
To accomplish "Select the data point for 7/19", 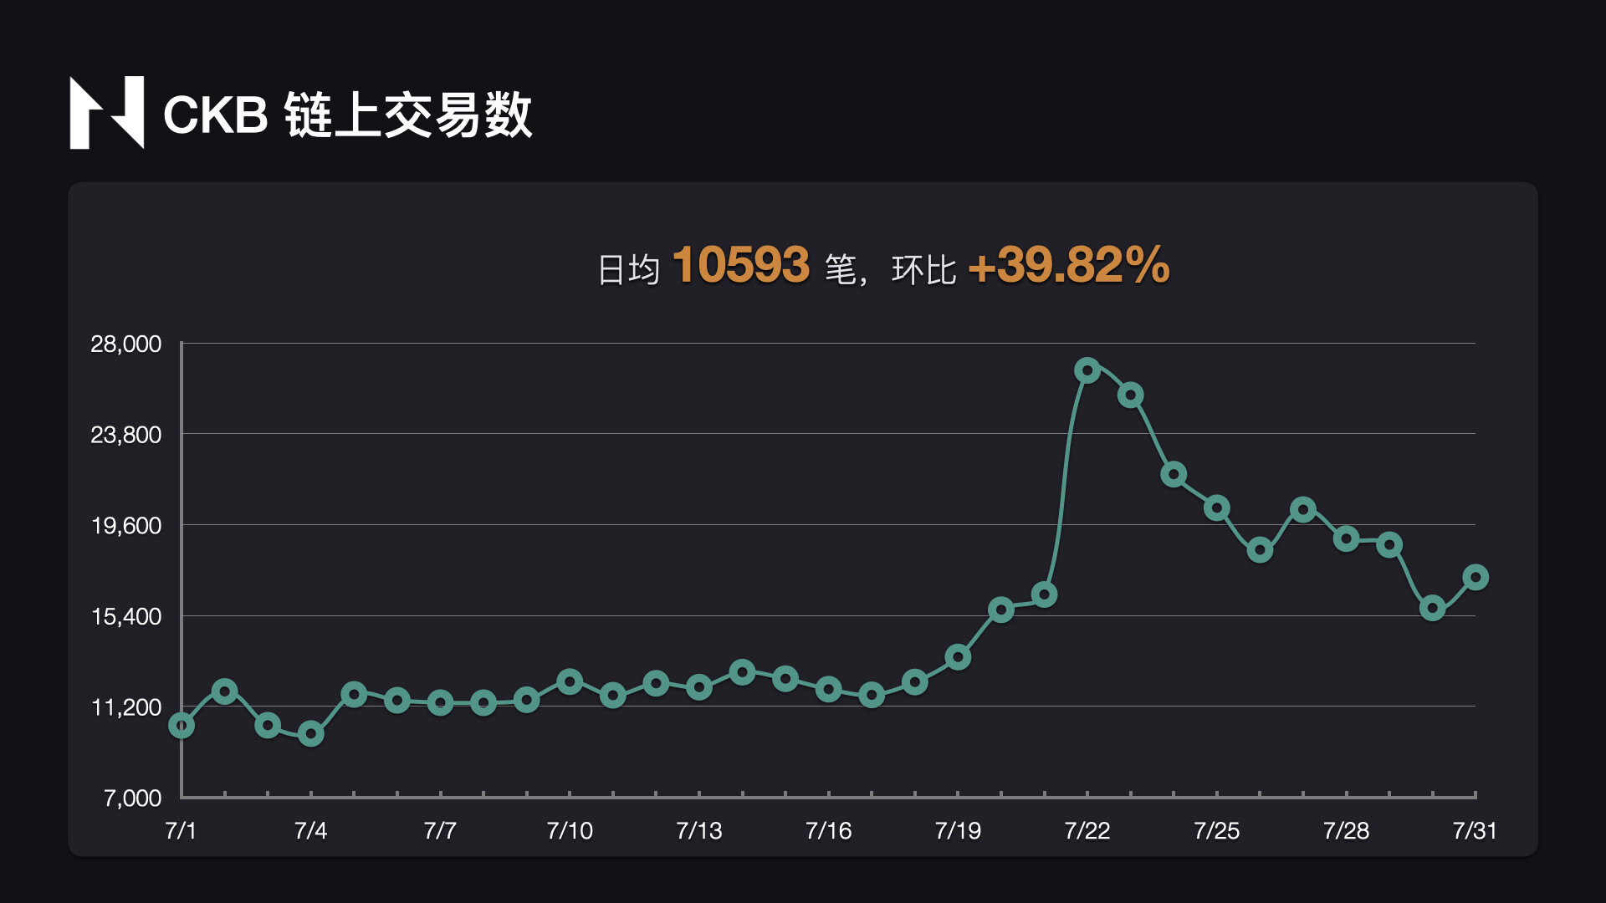I will (958, 657).
